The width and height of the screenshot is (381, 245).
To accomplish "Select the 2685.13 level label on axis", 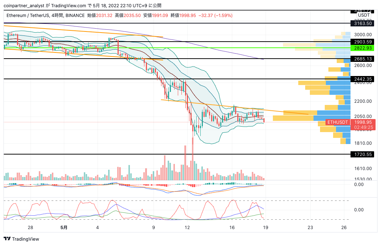I will (x=364, y=59).
